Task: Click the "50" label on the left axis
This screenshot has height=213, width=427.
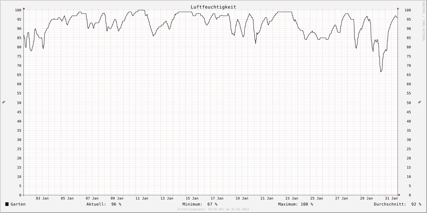Action: (19, 103)
